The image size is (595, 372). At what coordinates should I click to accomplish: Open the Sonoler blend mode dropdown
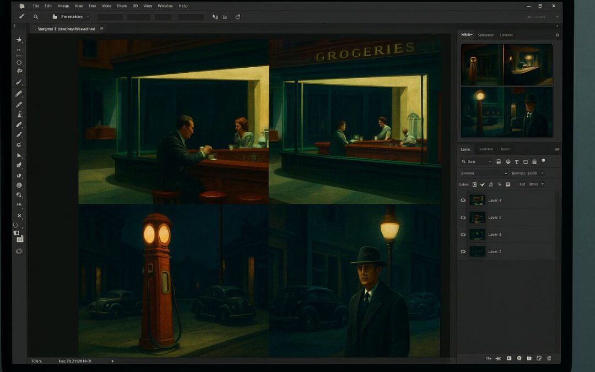tap(484, 173)
